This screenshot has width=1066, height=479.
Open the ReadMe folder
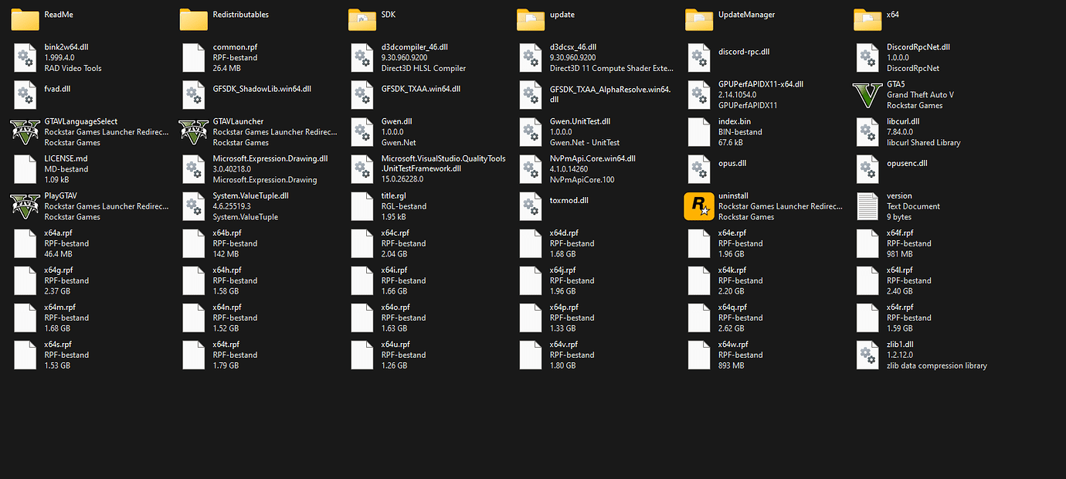[x=24, y=17]
